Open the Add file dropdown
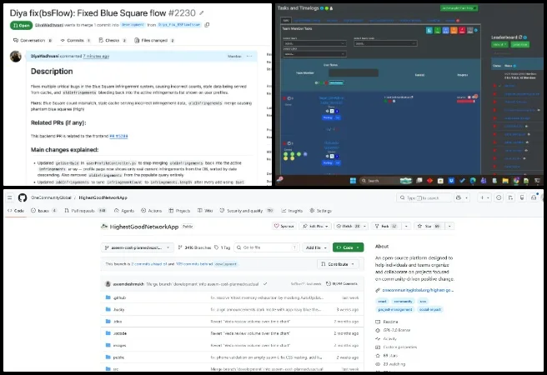Image resolution: width=547 pixels, height=375 pixels. (x=316, y=247)
